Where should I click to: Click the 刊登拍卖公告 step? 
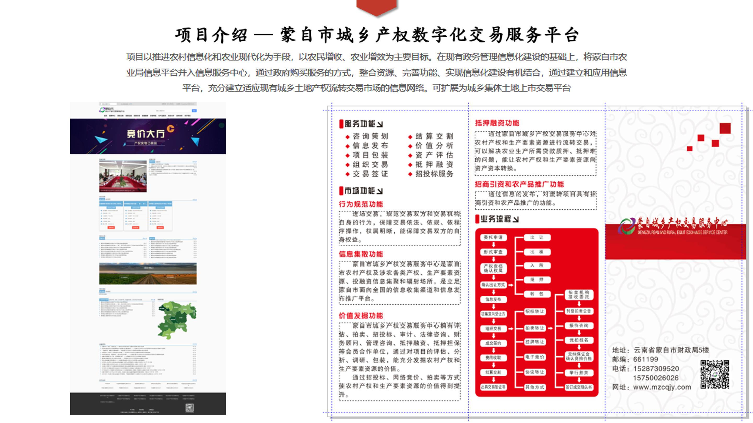579,311
